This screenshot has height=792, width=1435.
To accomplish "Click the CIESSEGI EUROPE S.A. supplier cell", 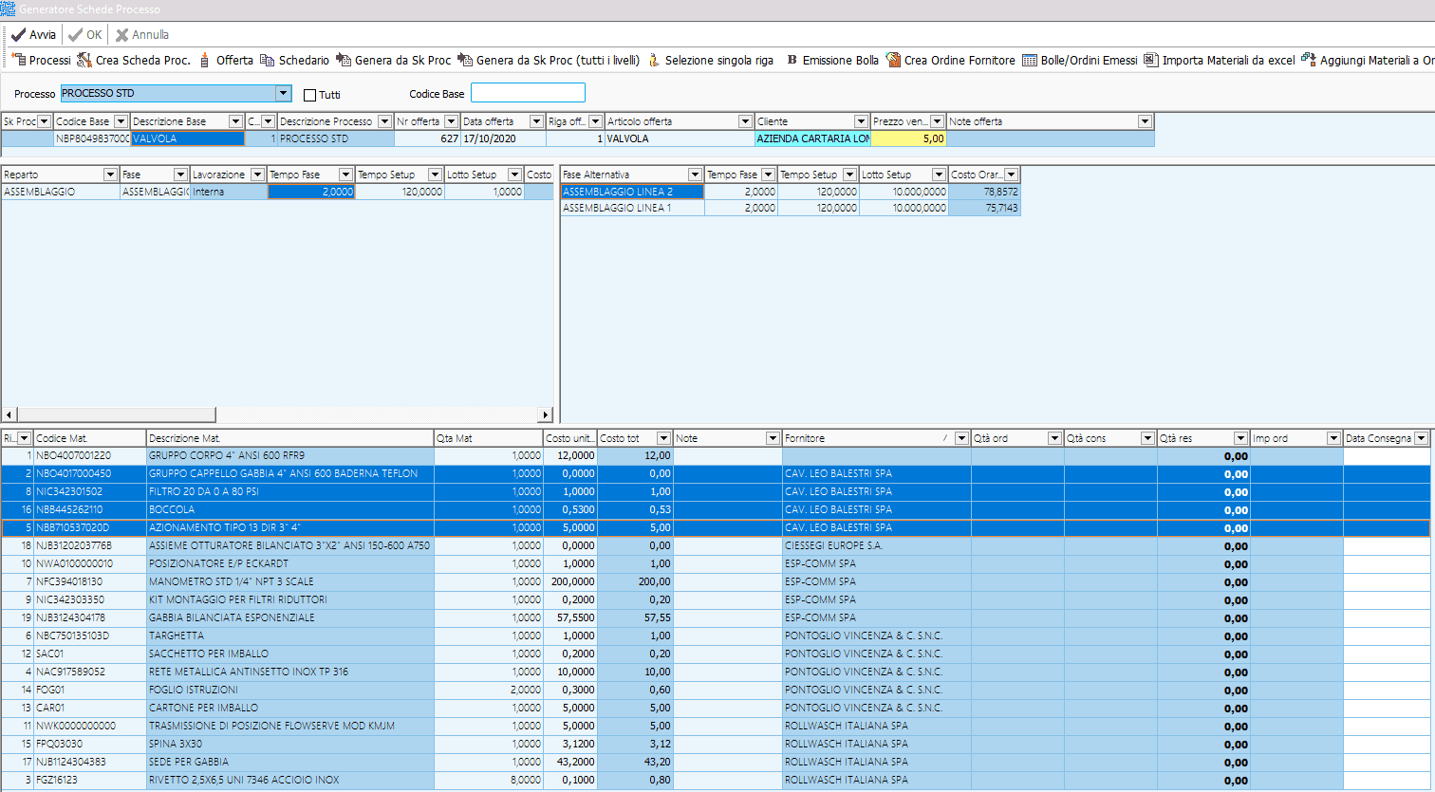I will pos(877,545).
